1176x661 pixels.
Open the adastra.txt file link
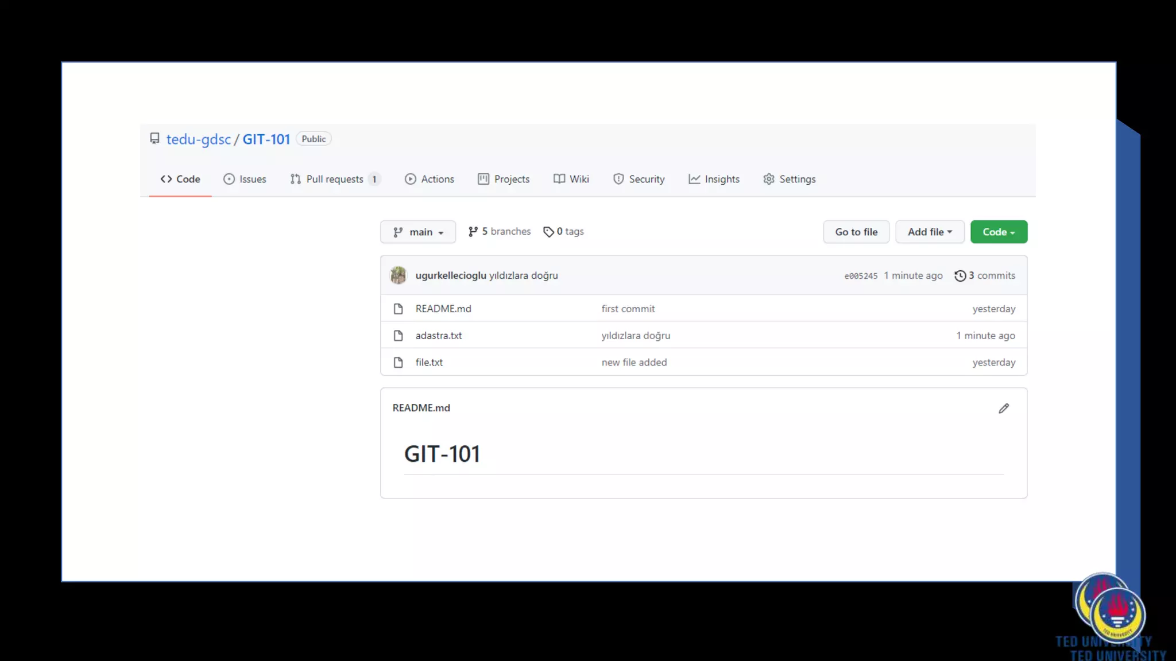pos(438,336)
